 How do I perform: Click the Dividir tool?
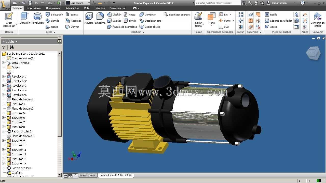coord(130,21)
